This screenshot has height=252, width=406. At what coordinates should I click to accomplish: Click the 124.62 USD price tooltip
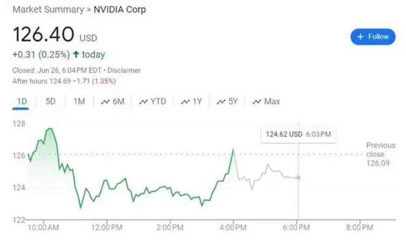pyautogui.click(x=298, y=134)
